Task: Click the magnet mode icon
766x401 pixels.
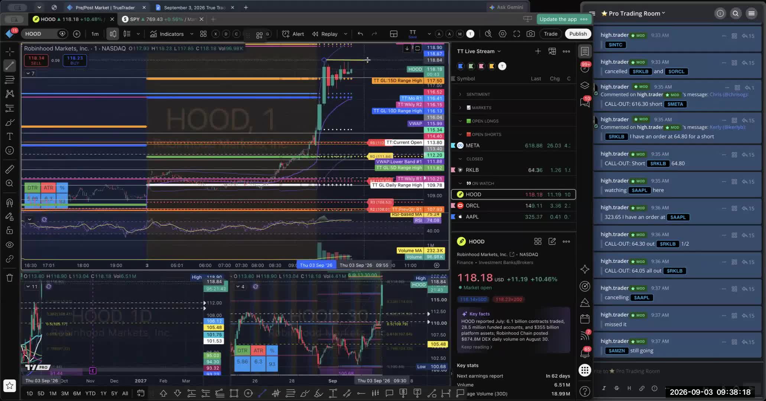Action: tap(10, 202)
